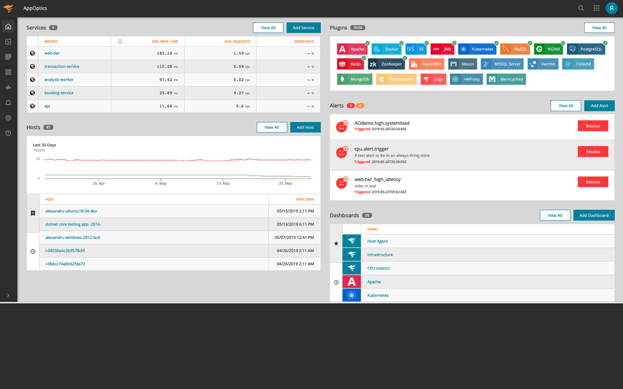Select the Apache plugin tile
Screen dimensions: 623x389
352,49
